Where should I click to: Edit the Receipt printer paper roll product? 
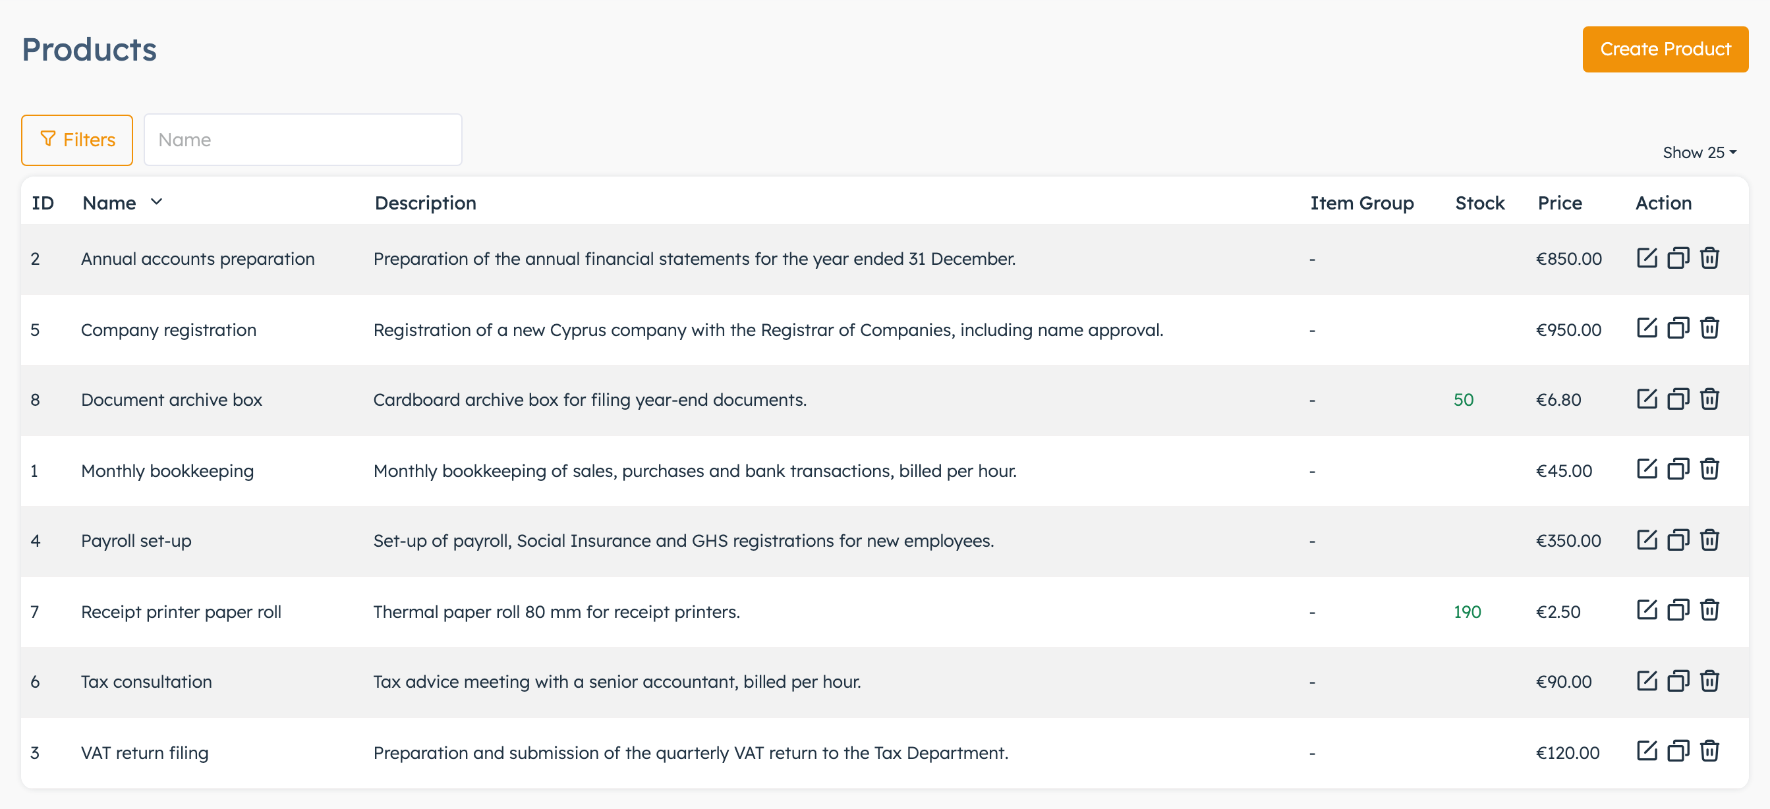[1647, 611]
